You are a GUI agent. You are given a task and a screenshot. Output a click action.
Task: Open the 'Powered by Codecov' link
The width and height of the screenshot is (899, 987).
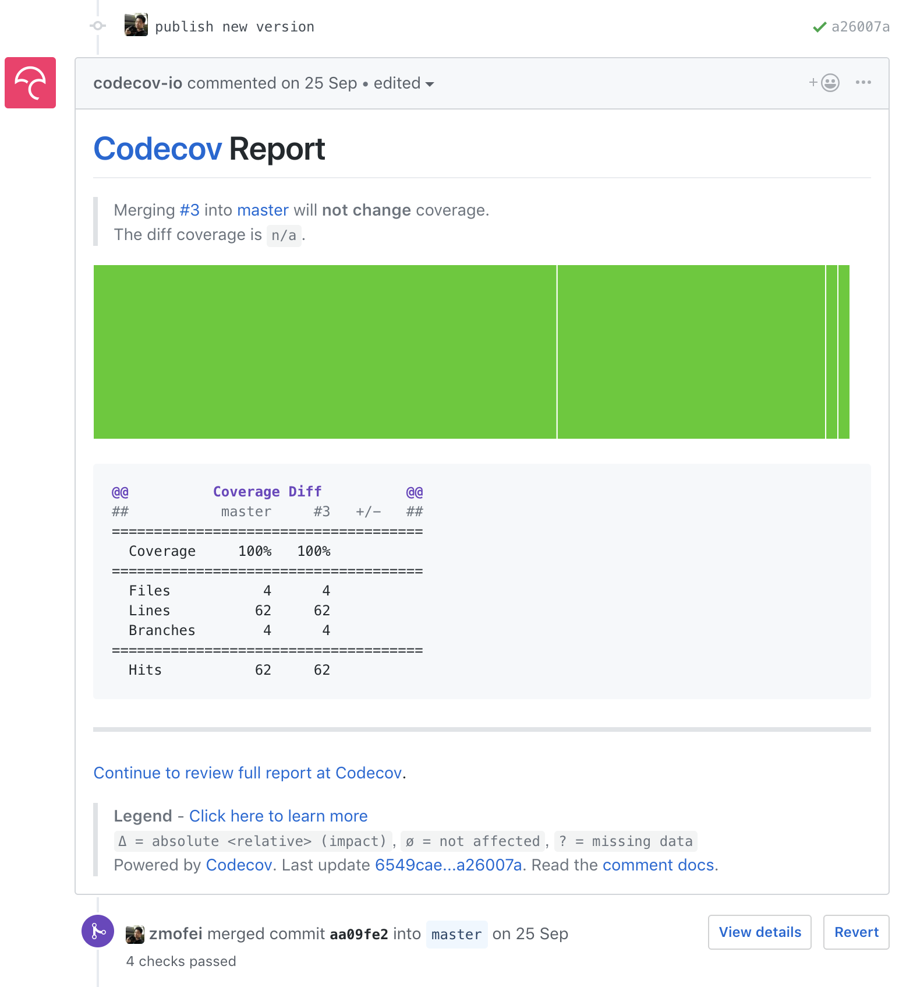click(239, 865)
